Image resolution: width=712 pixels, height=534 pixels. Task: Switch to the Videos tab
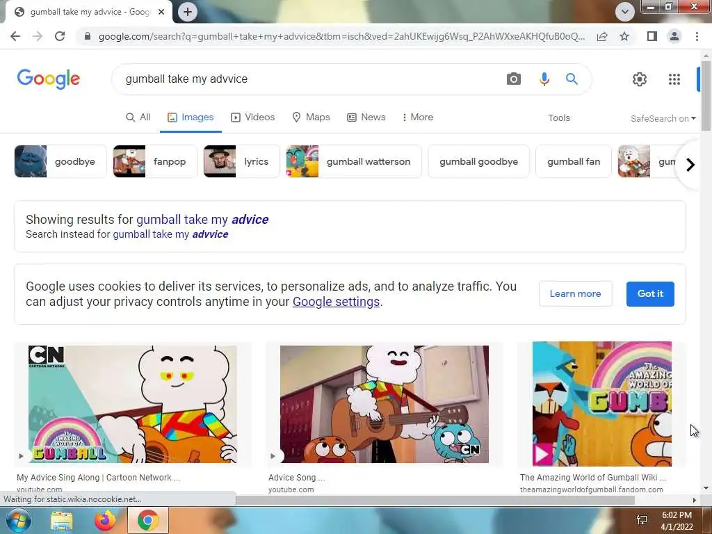click(253, 117)
